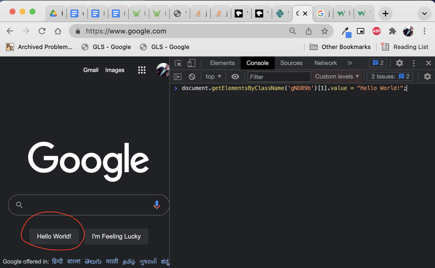Click the back navigation arrow
The image size is (435, 268).
click(10, 31)
